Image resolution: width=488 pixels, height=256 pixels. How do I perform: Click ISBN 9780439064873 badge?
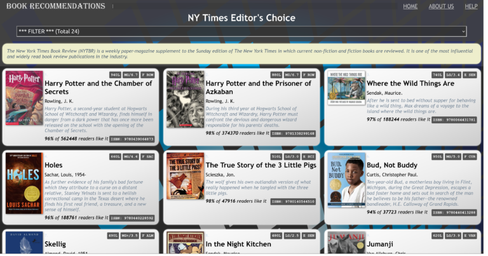pos(132,139)
